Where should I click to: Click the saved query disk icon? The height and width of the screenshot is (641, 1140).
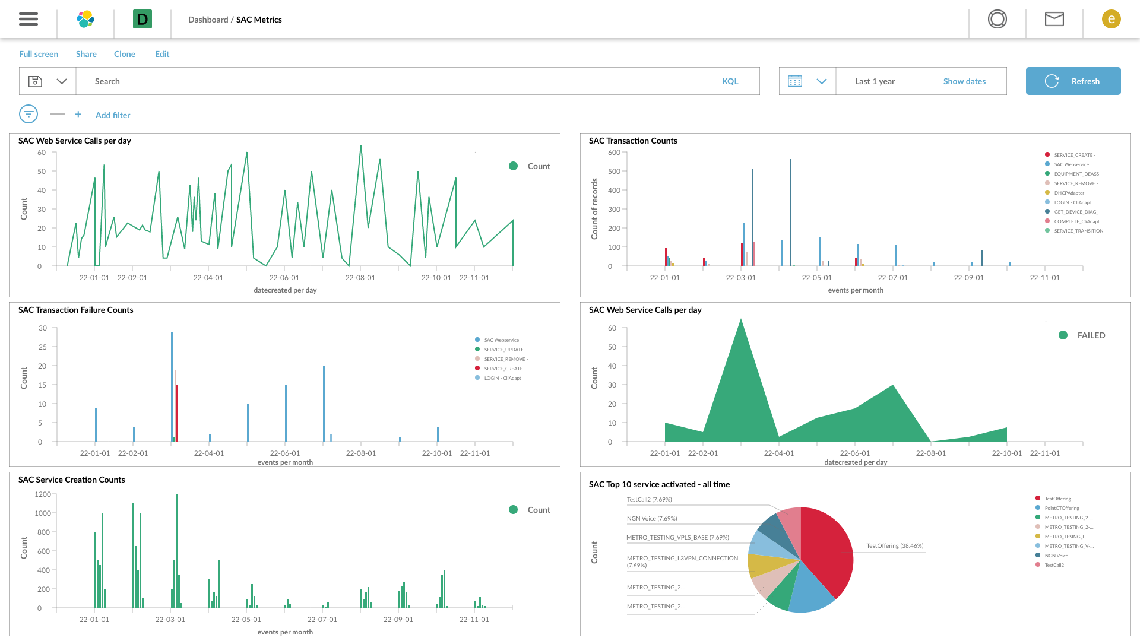pos(35,81)
